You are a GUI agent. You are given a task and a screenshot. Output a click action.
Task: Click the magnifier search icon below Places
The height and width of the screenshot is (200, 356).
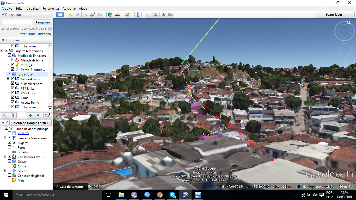tap(5, 115)
